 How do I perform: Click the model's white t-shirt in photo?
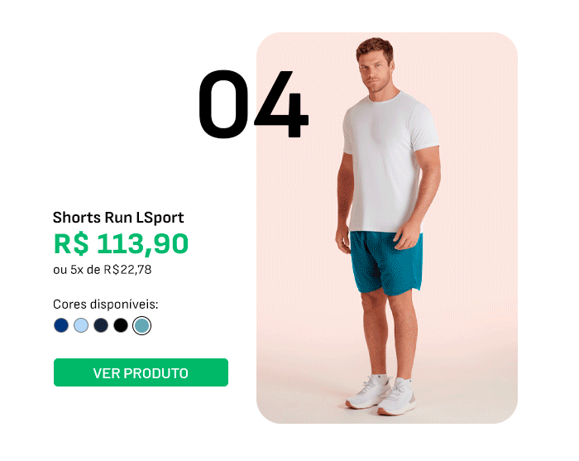(x=390, y=162)
